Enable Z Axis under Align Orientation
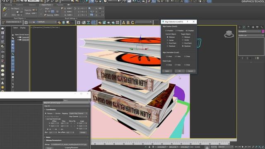The width and height of the screenshot is (265, 149). [185, 56]
